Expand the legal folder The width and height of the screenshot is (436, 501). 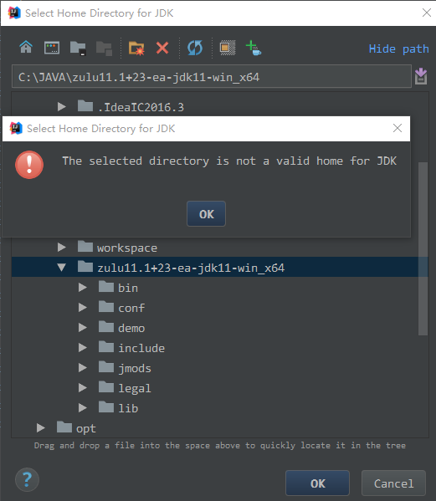(x=83, y=388)
